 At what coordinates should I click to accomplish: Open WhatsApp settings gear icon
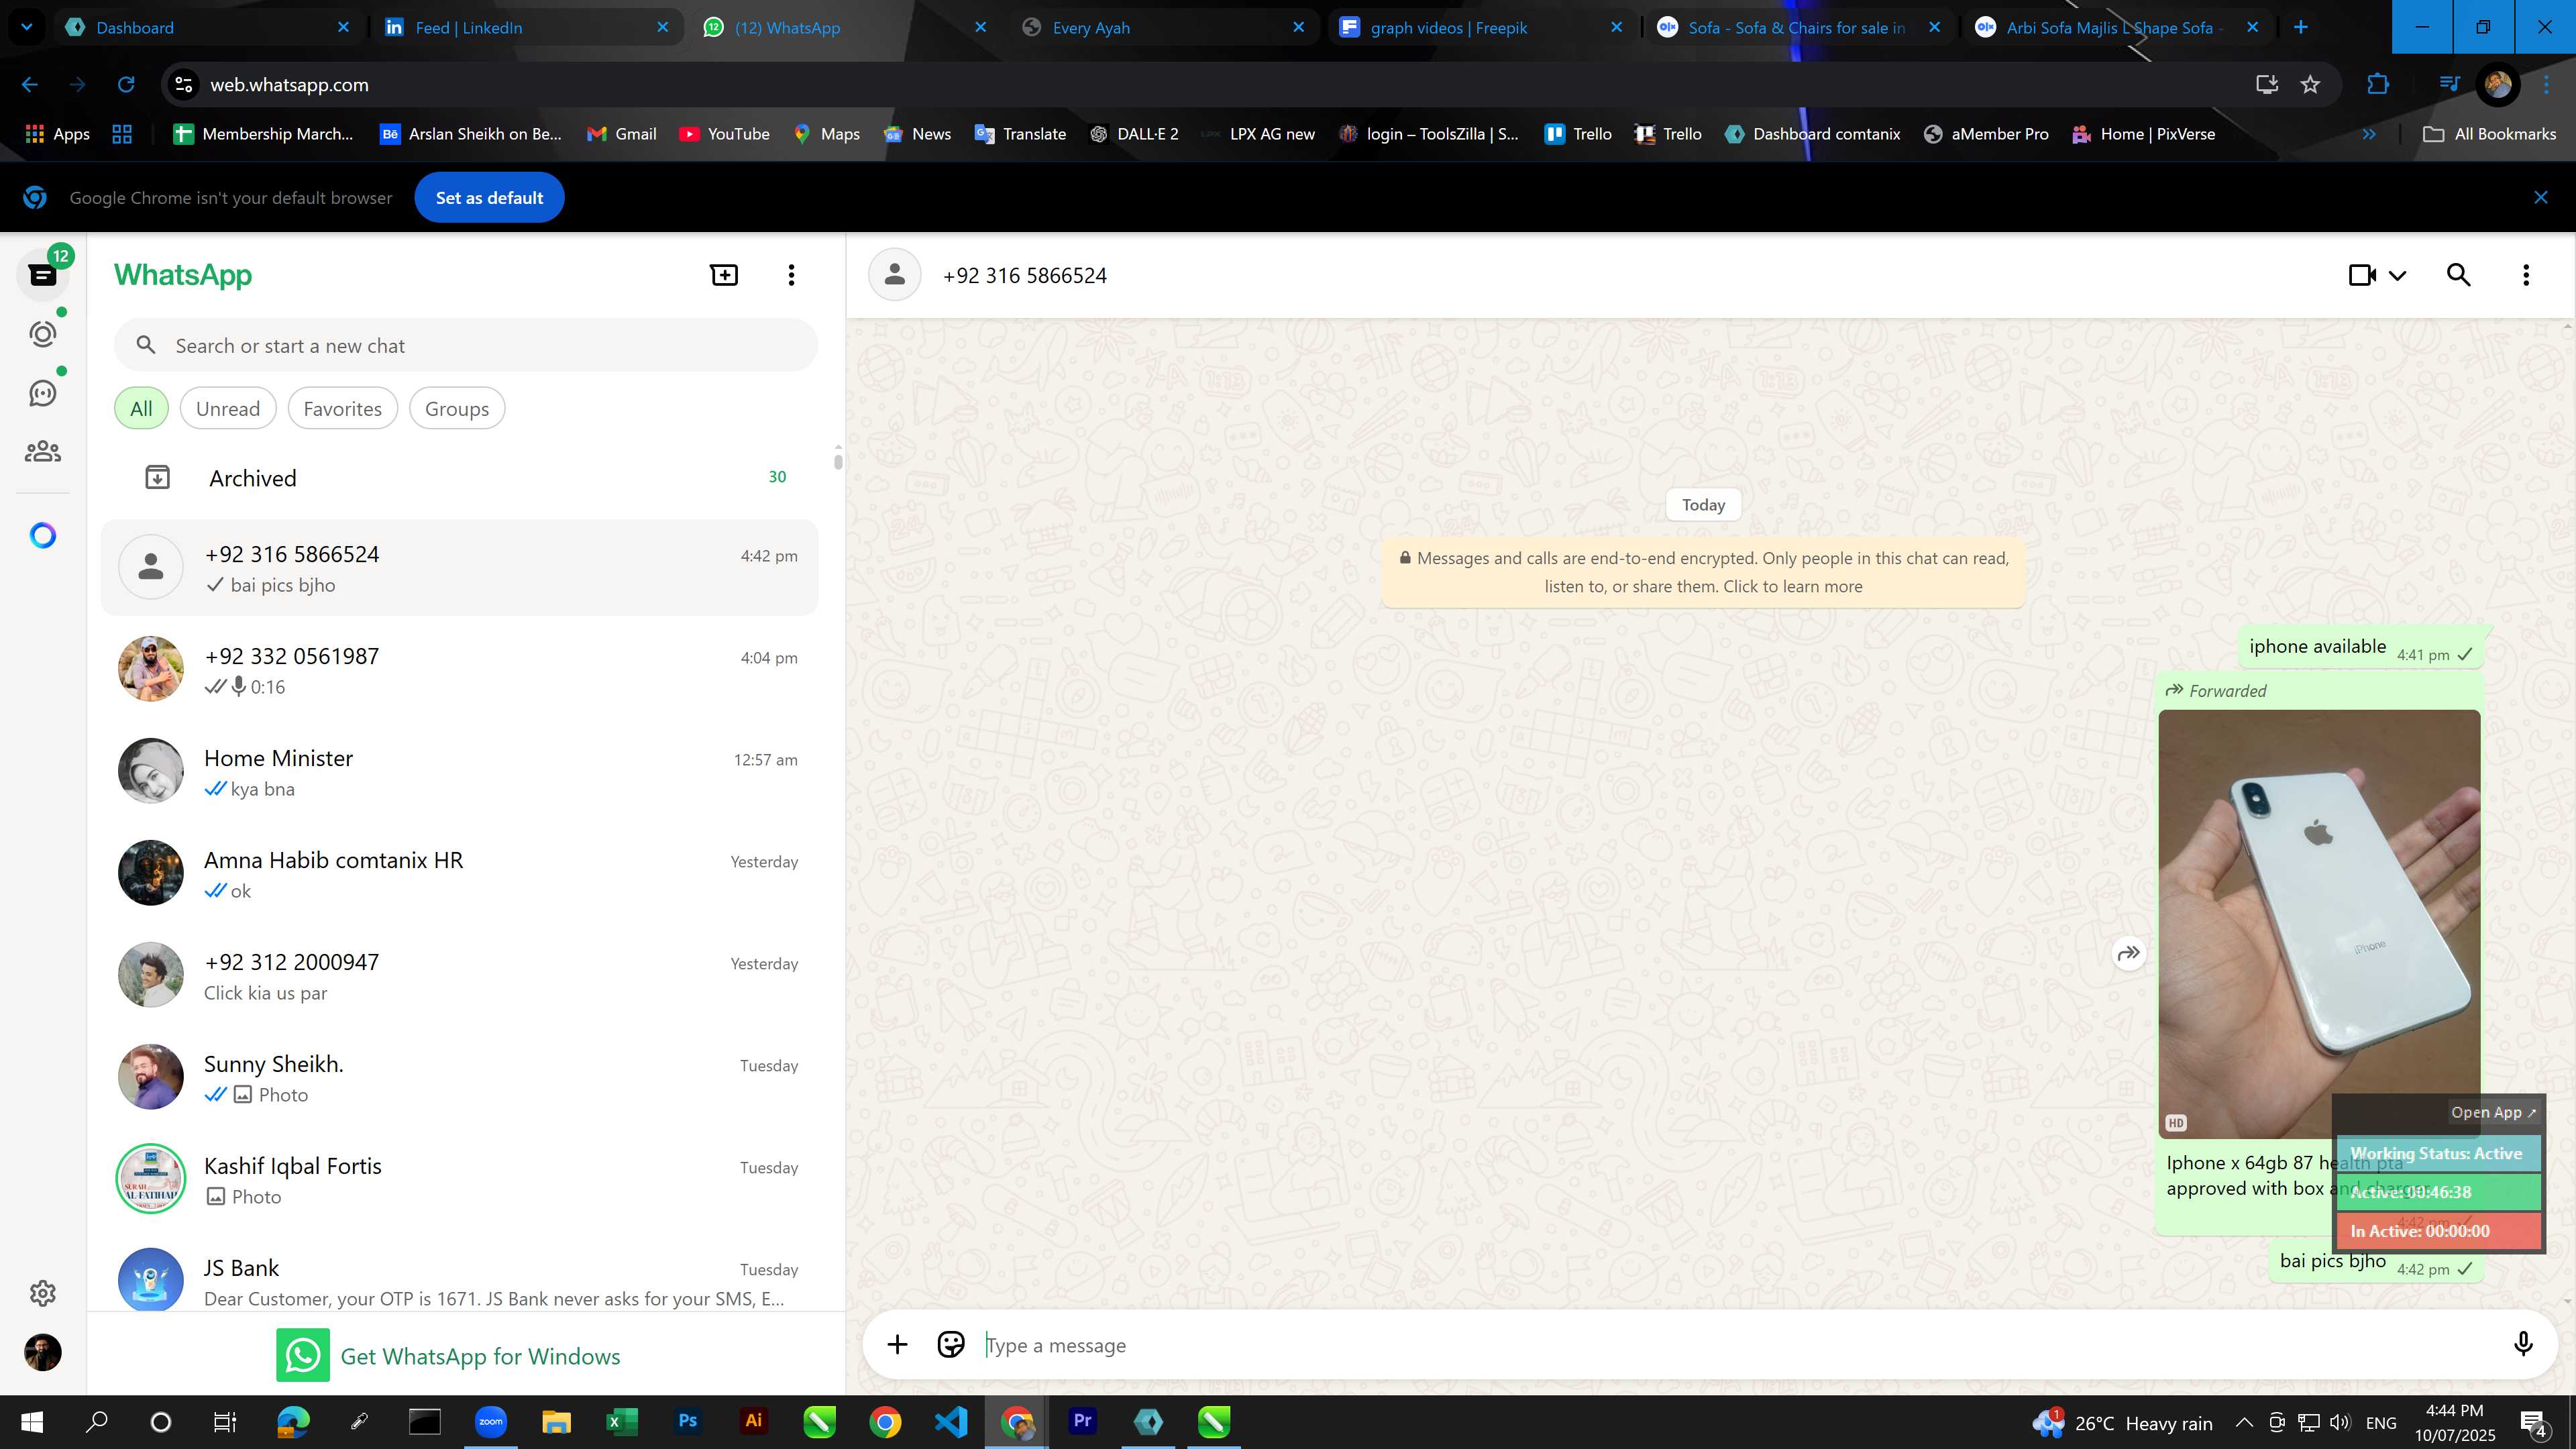(43, 1293)
